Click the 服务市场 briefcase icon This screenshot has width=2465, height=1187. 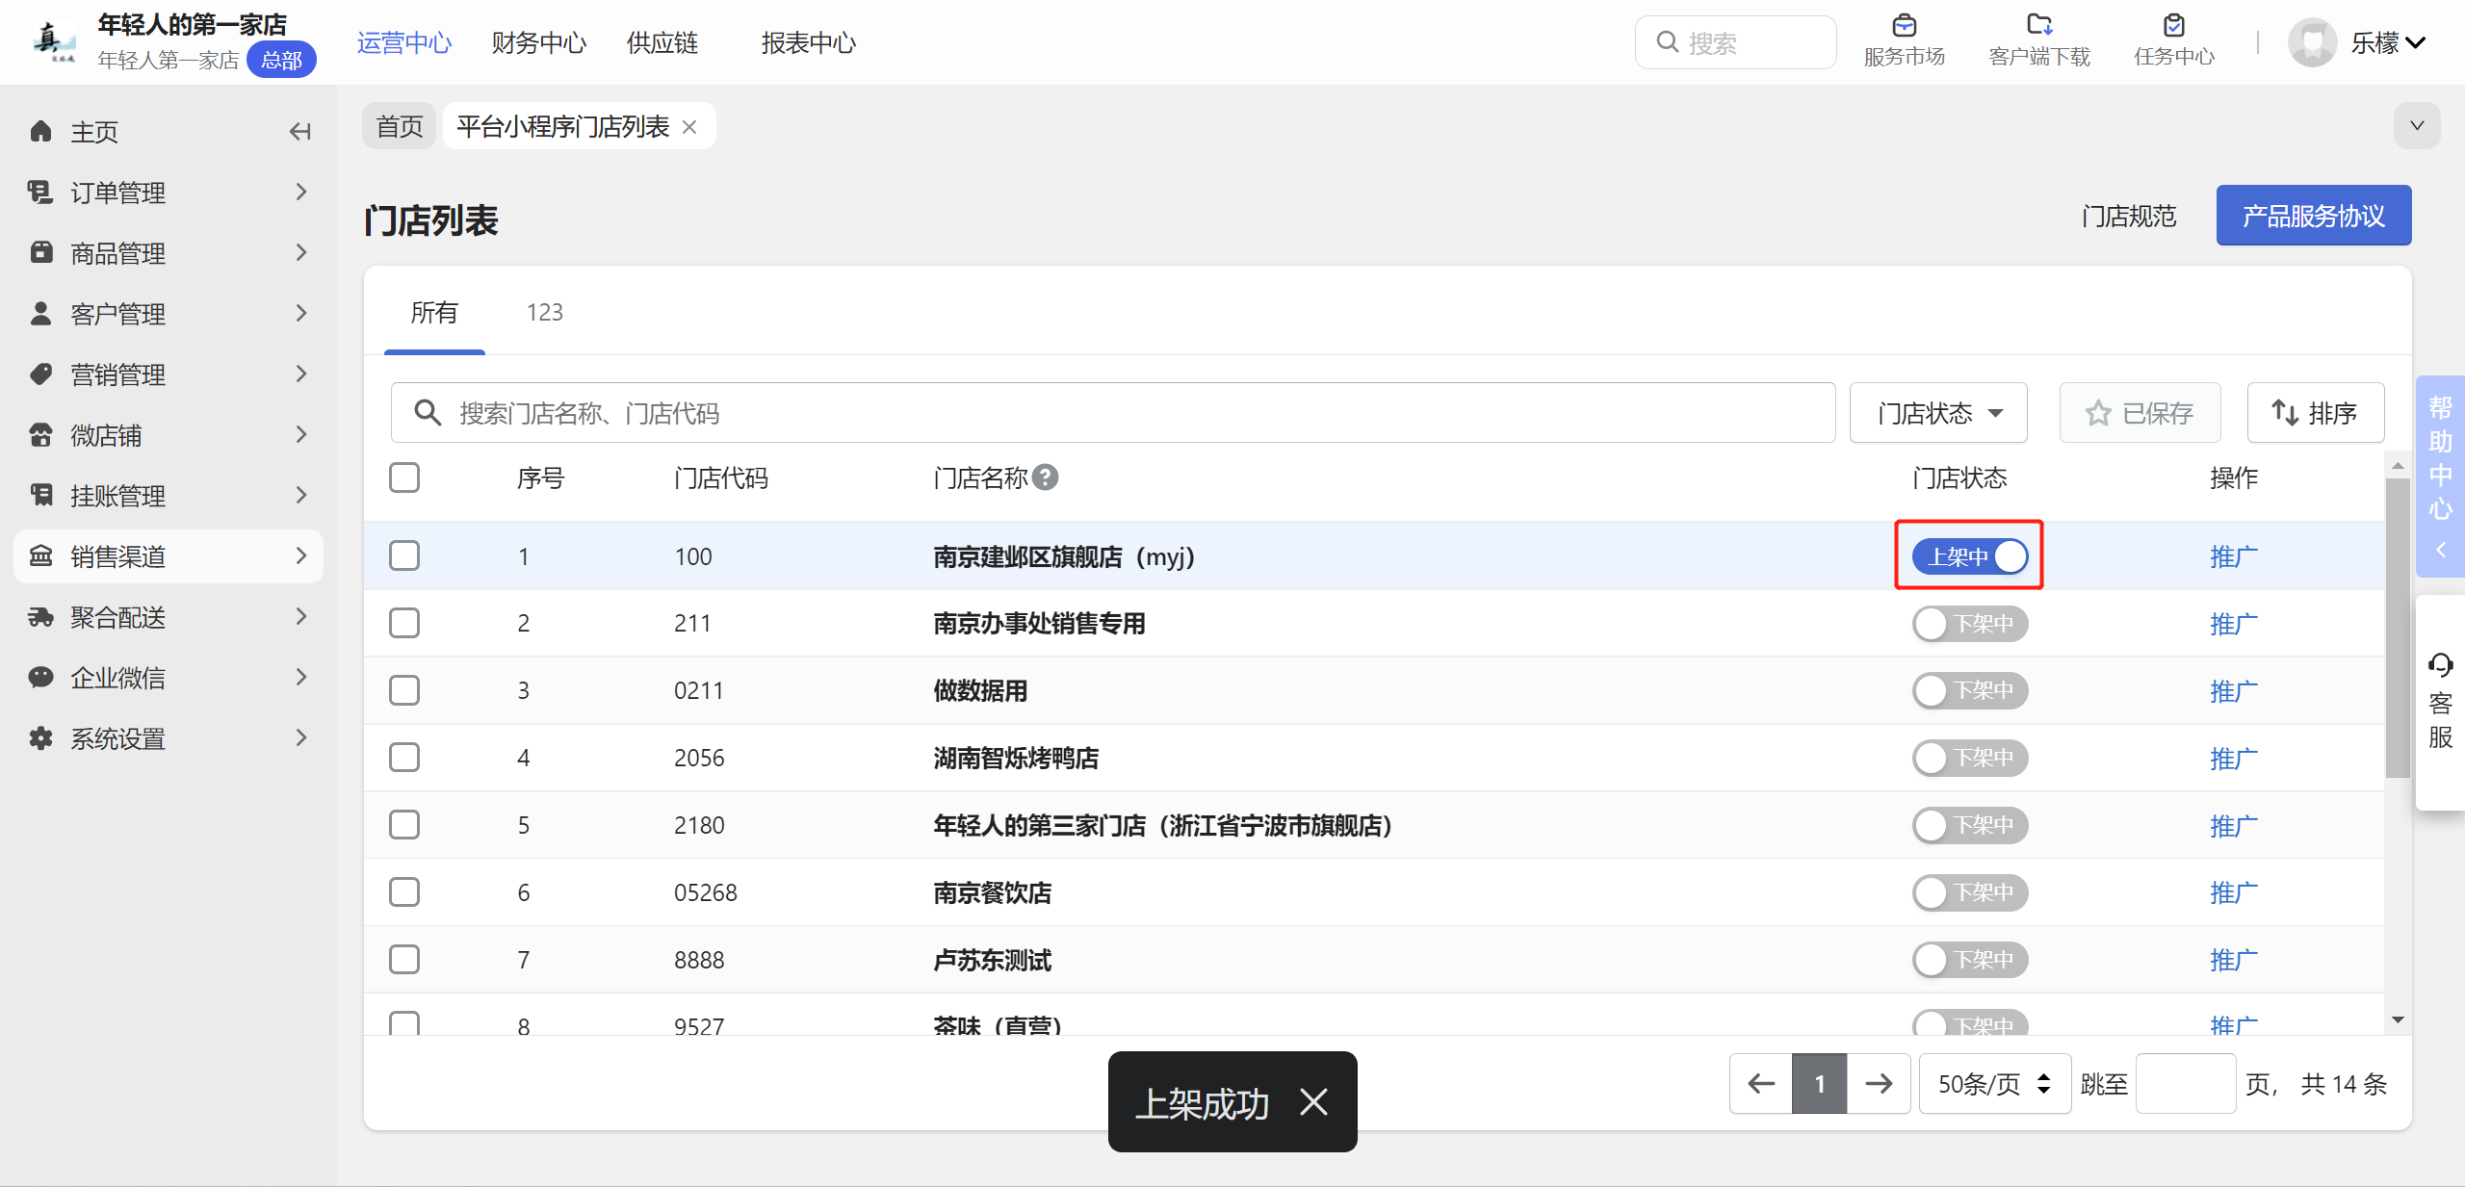[1904, 26]
